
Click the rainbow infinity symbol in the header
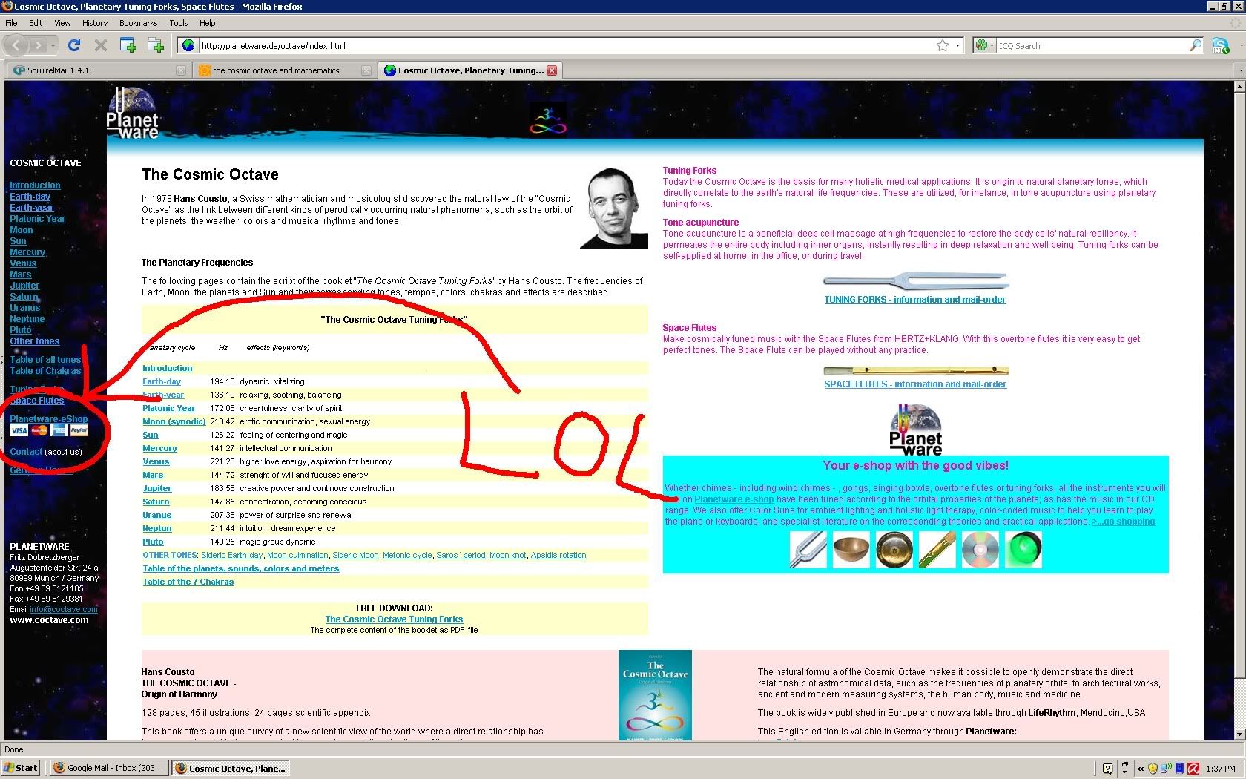click(548, 122)
